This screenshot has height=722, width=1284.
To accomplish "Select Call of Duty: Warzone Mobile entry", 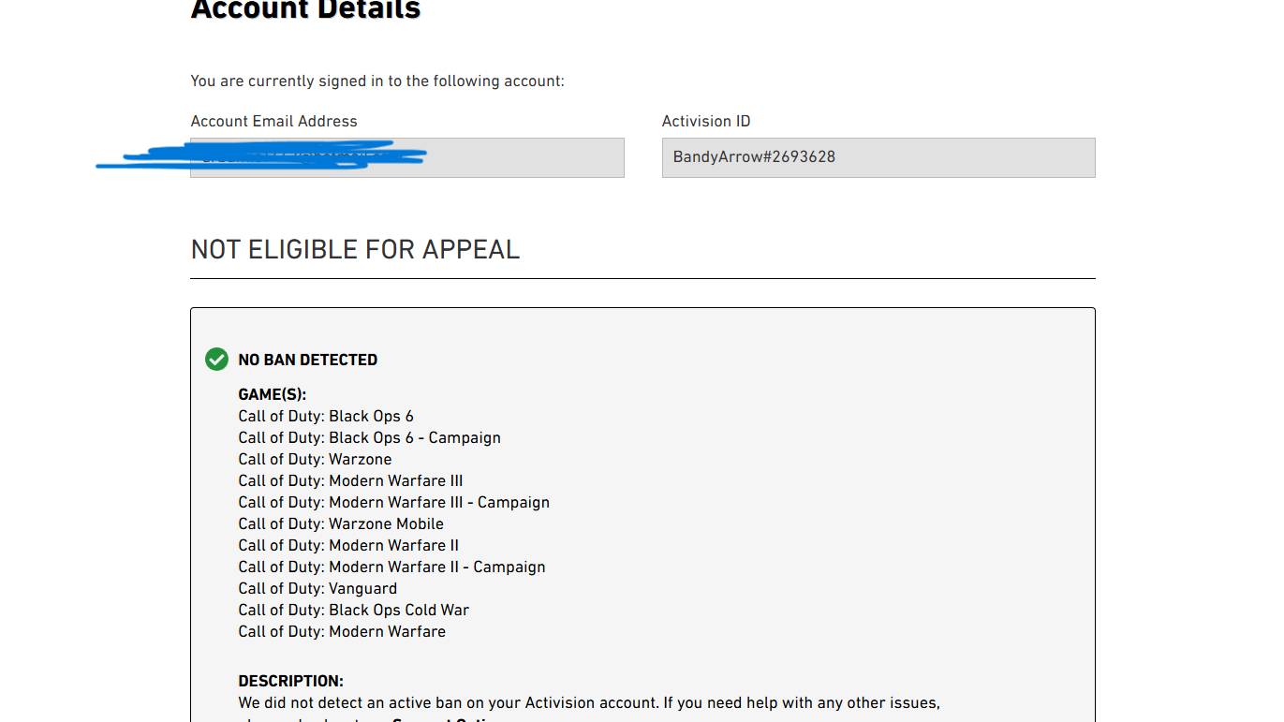I will pyautogui.click(x=341, y=523).
